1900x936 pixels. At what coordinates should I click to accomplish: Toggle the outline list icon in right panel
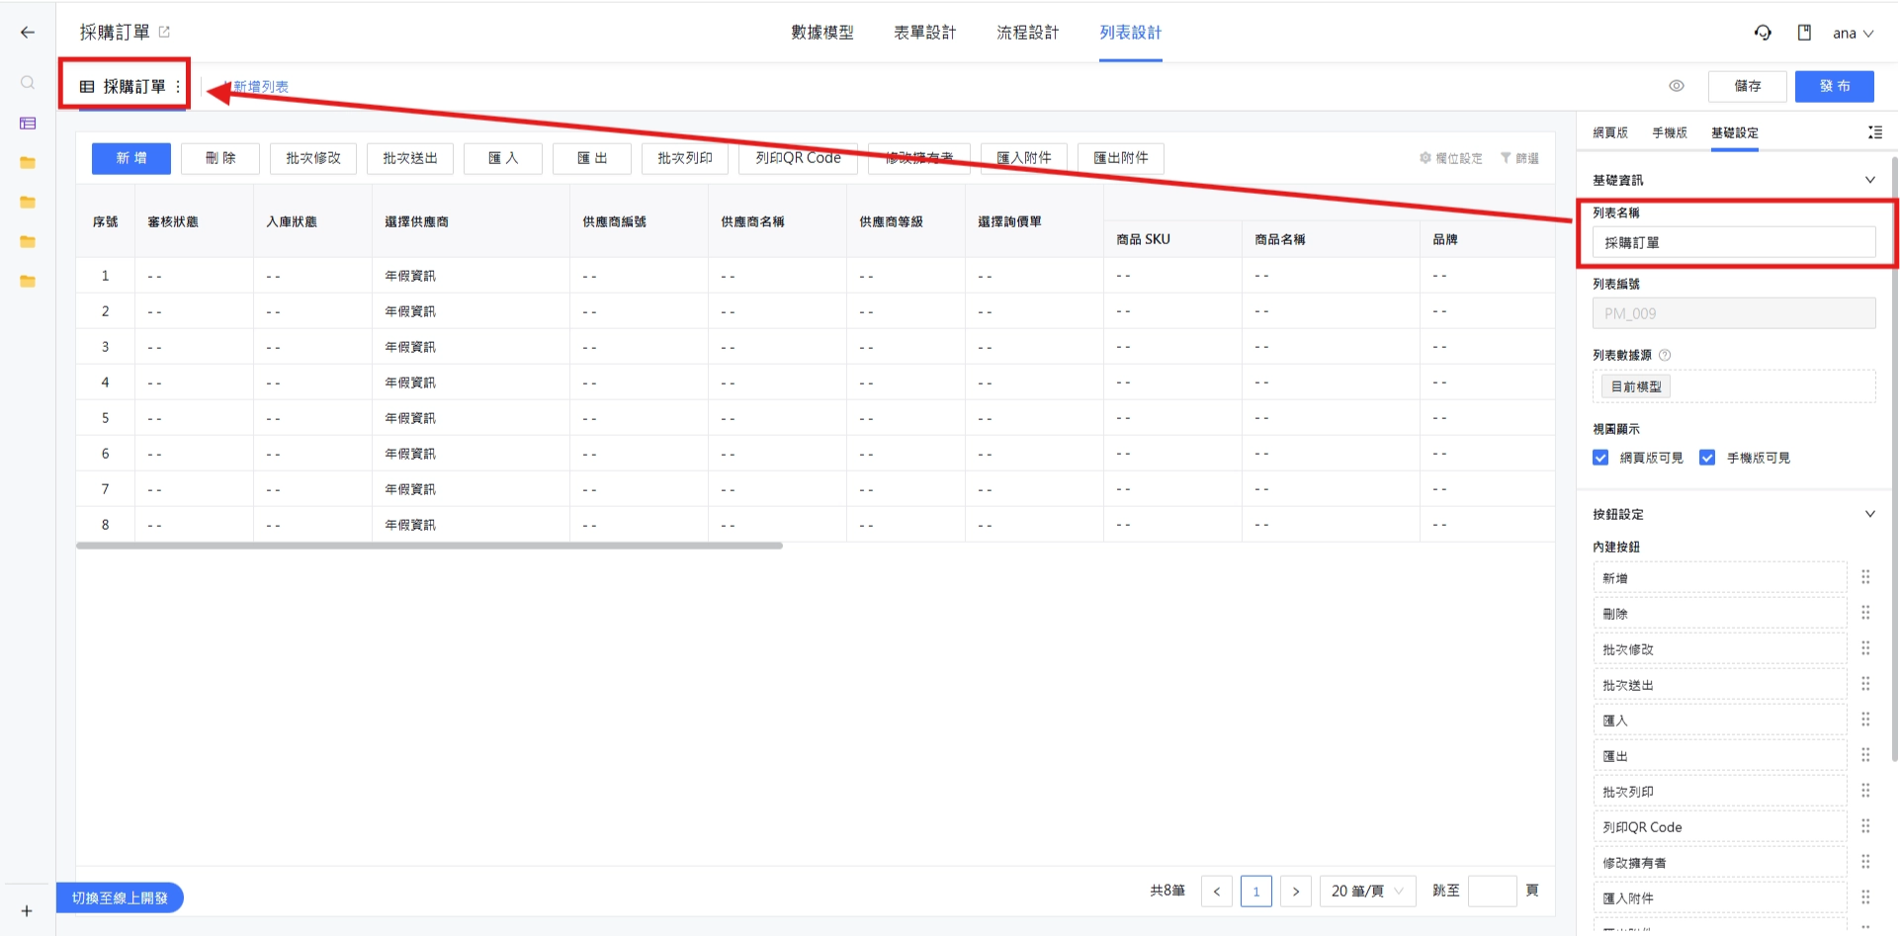coord(1874,132)
